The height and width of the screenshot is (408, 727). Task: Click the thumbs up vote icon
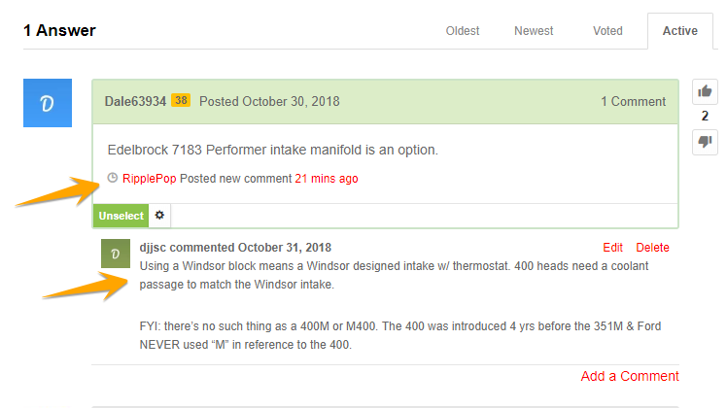pyautogui.click(x=705, y=91)
